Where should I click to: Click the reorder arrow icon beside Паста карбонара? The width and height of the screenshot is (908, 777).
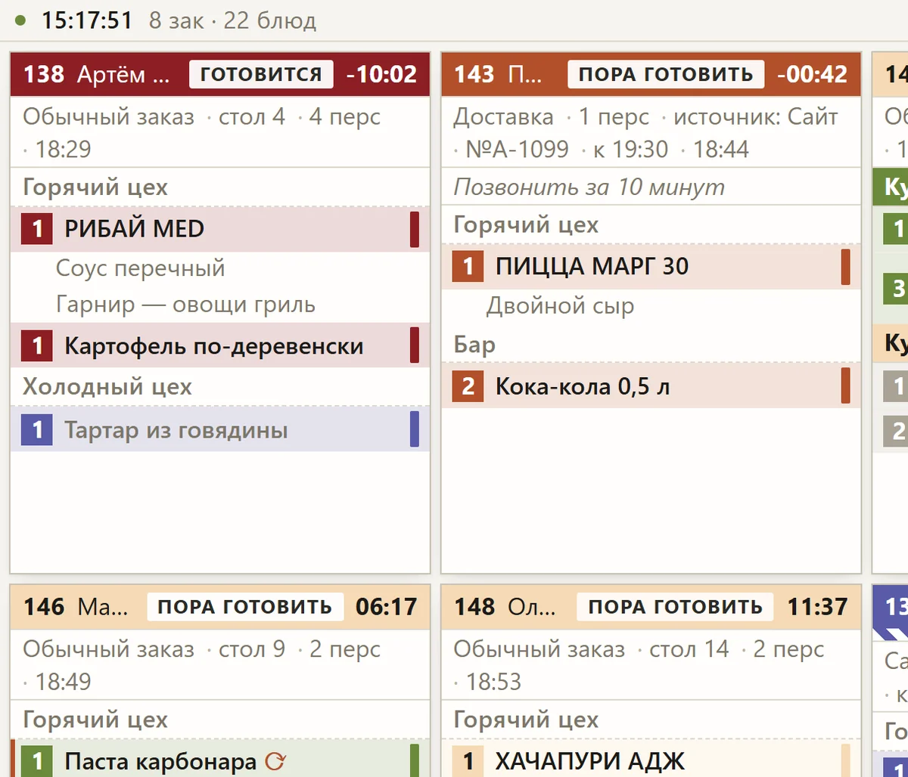click(275, 761)
